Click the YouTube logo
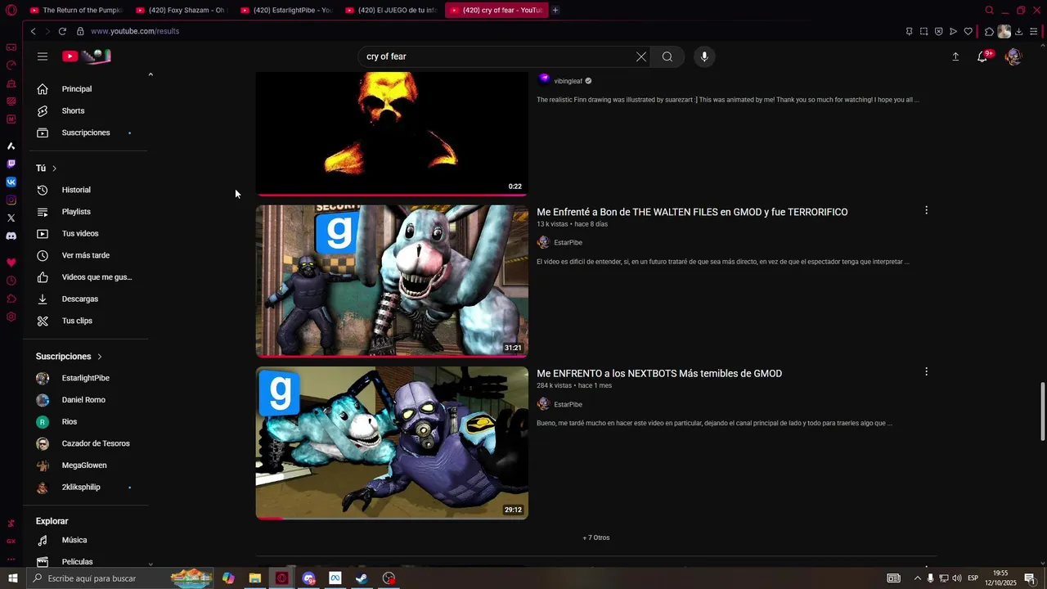The image size is (1047, 589). [86, 56]
